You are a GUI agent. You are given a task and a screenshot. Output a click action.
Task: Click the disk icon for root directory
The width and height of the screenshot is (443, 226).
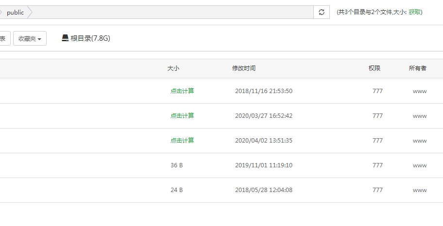65,38
